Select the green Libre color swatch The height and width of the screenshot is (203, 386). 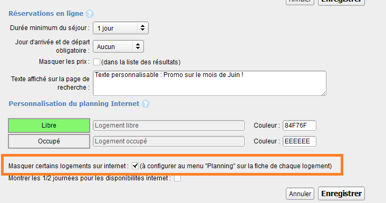(49, 125)
